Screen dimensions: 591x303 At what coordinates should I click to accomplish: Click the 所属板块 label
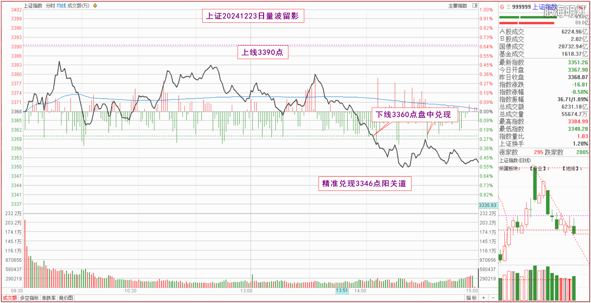pos(510,168)
